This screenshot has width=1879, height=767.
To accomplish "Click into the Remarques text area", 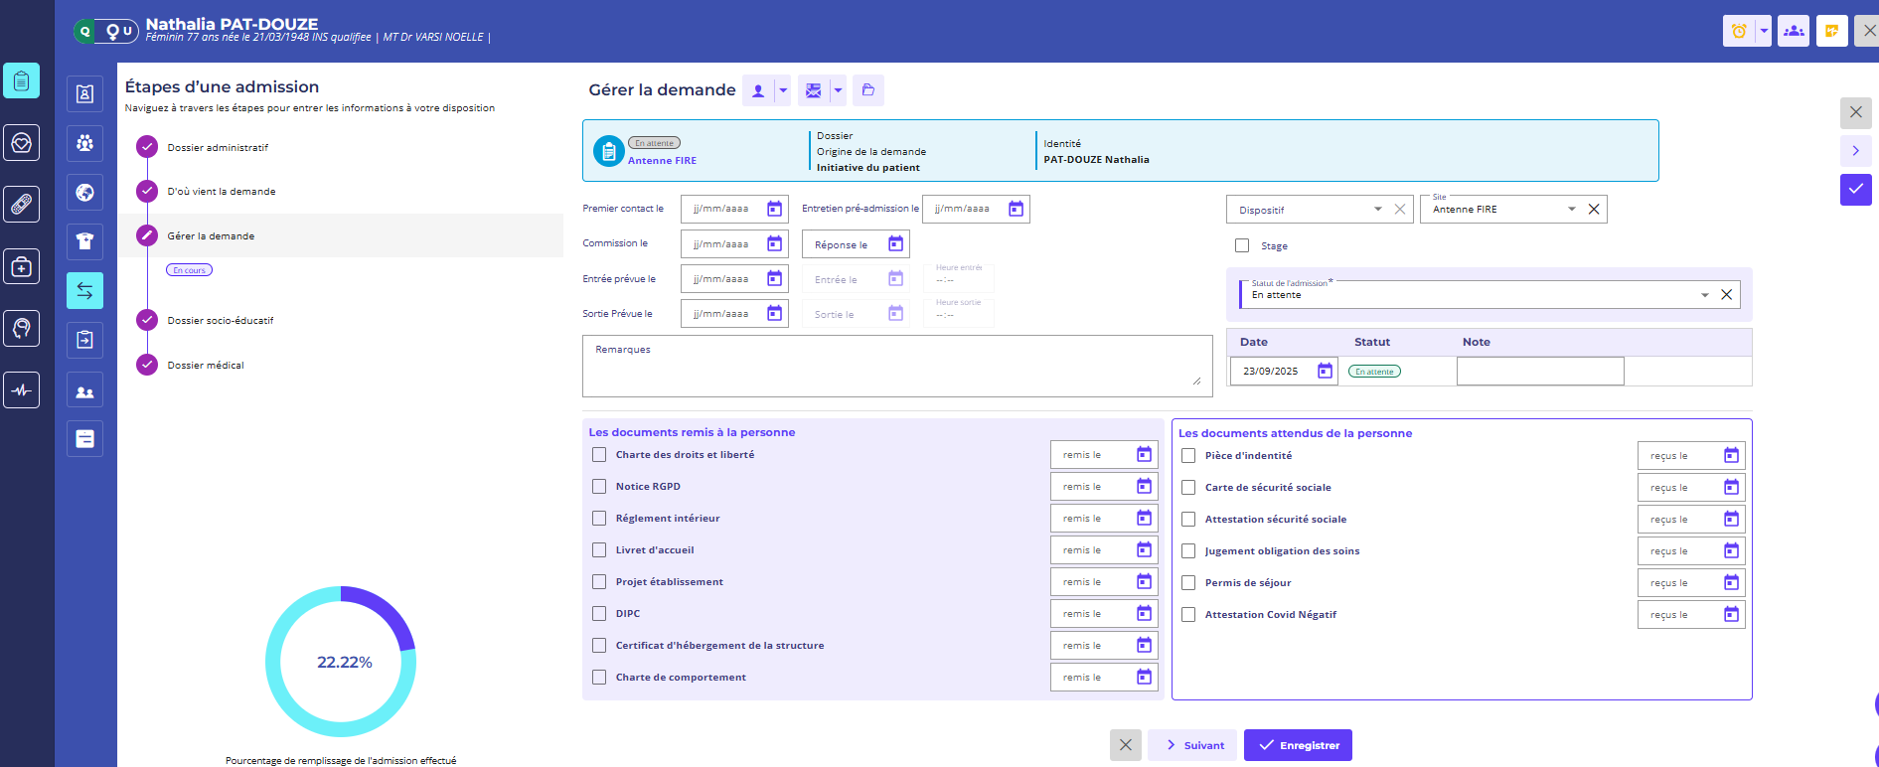I will (x=894, y=367).
